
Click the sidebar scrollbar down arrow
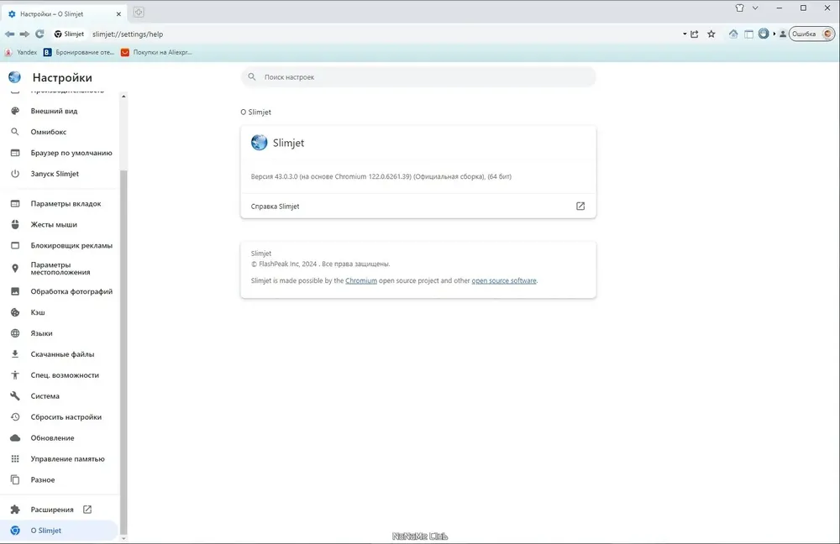[123, 537]
